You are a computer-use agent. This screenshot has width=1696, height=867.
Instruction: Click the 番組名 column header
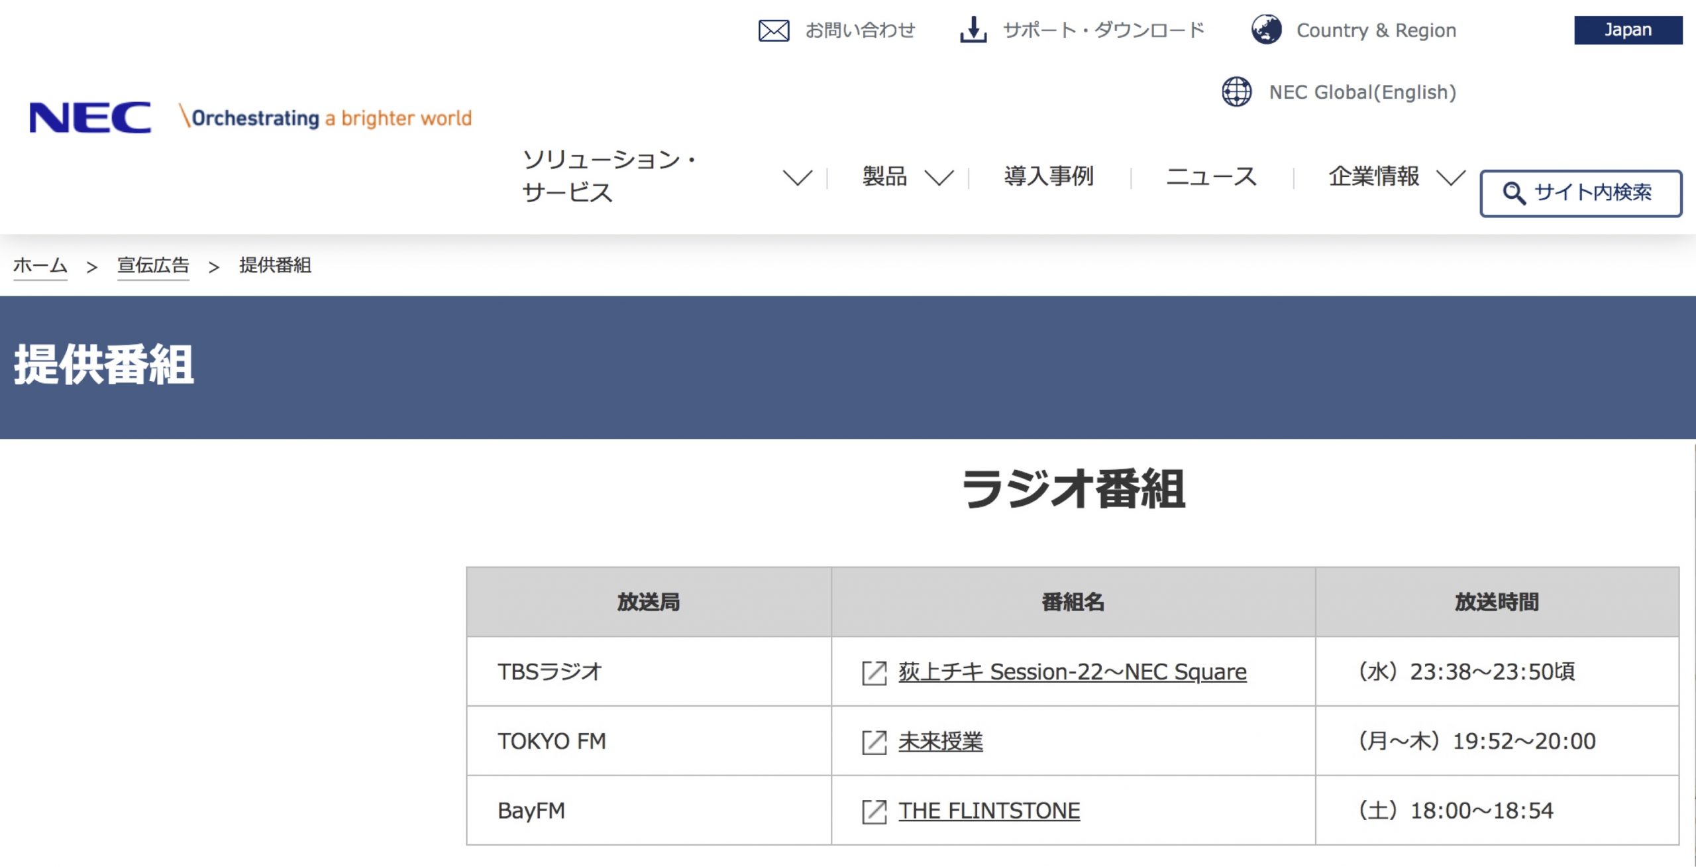[x=1073, y=602]
